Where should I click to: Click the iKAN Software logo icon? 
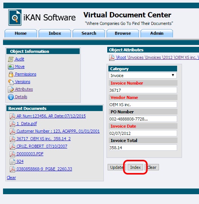(x=15, y=17)
